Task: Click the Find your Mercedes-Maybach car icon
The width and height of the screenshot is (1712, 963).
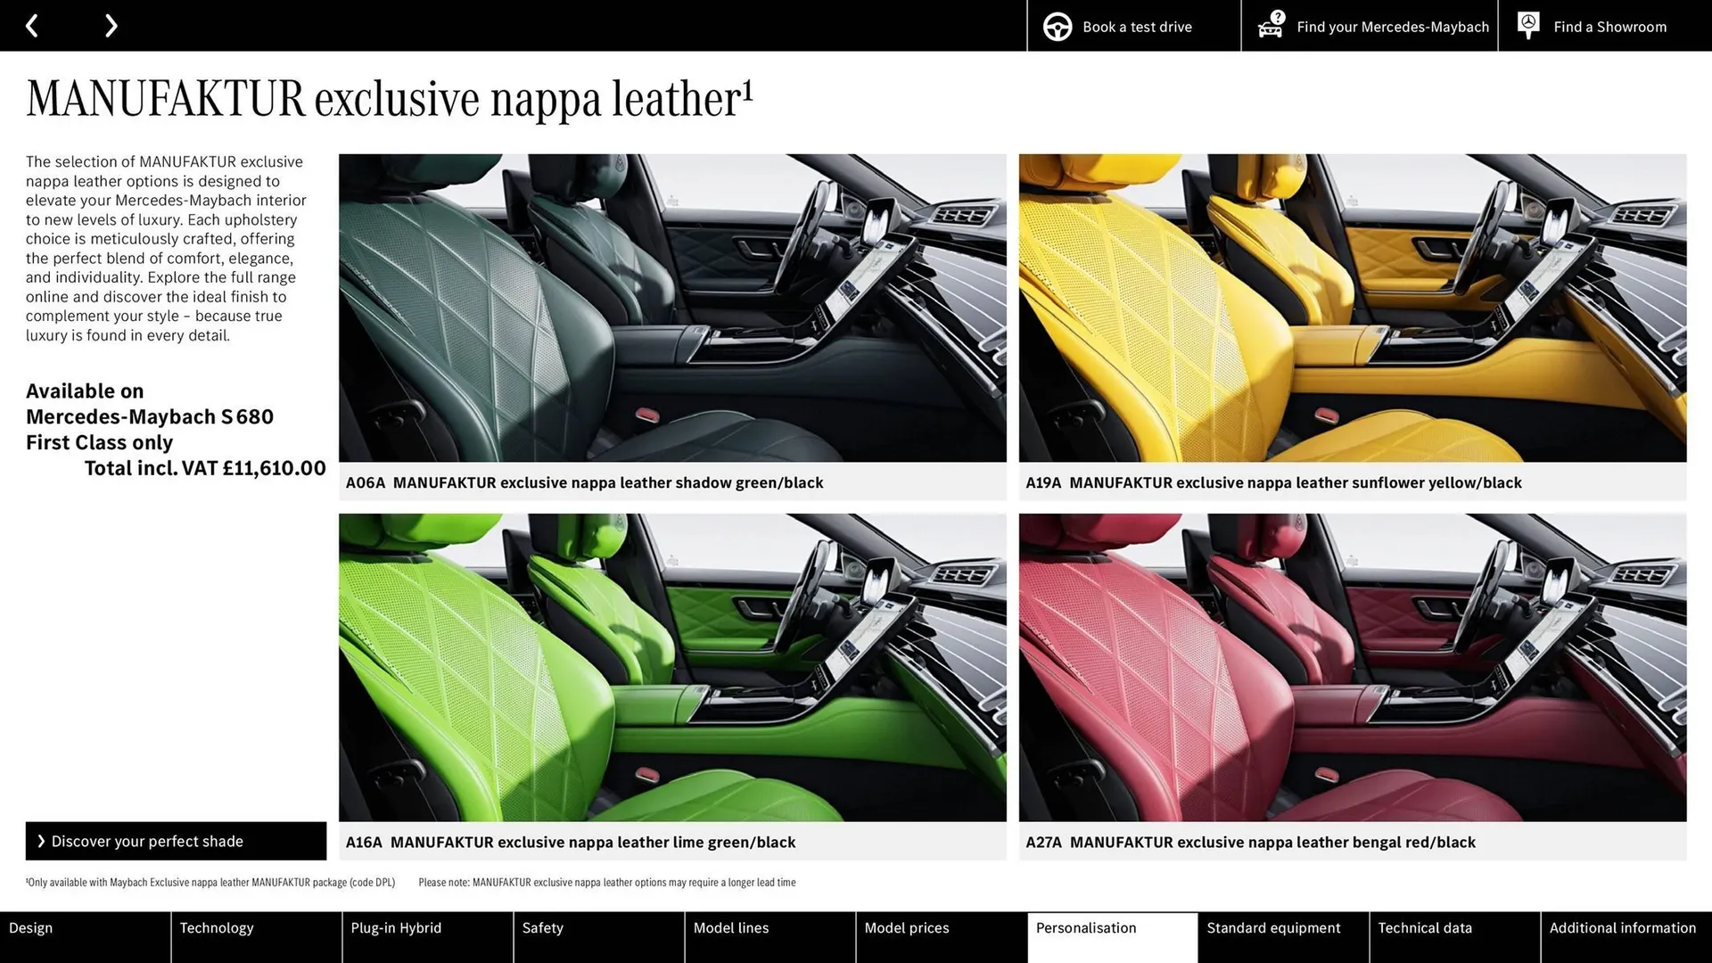Action: pos(1270,28)
